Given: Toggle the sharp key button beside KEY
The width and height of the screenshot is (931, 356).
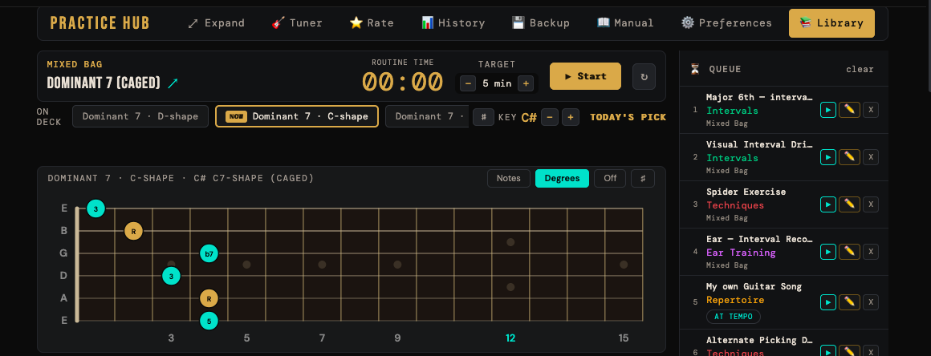Looking at the screenshot, I should 483,117.
